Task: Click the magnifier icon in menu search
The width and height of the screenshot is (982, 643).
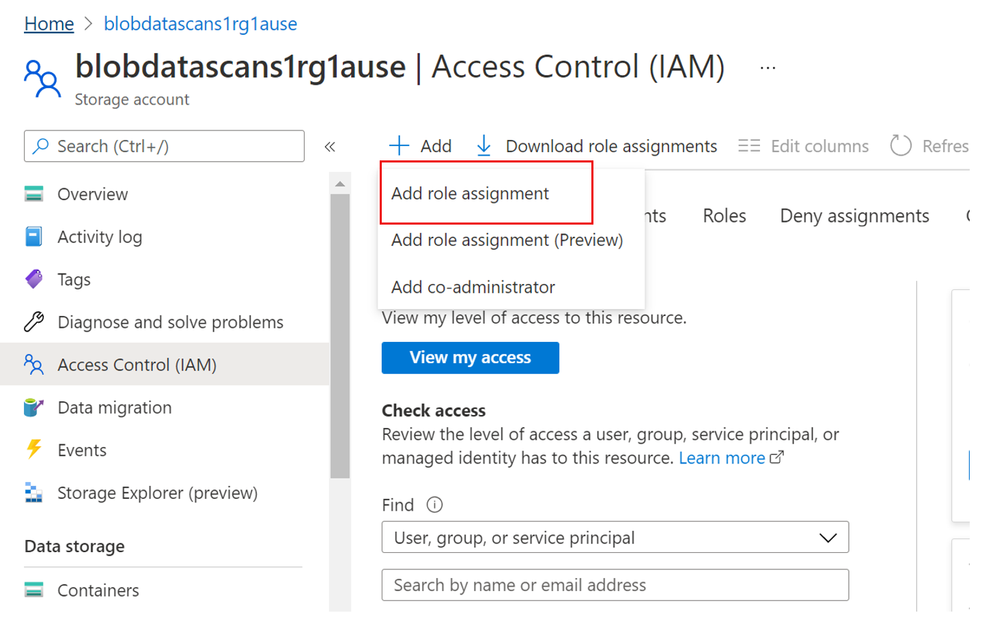Action: point(41,146)
